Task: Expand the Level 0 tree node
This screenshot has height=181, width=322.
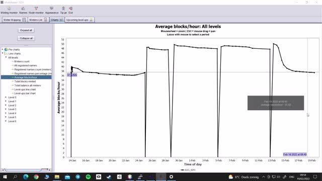Action: (6, 97)
